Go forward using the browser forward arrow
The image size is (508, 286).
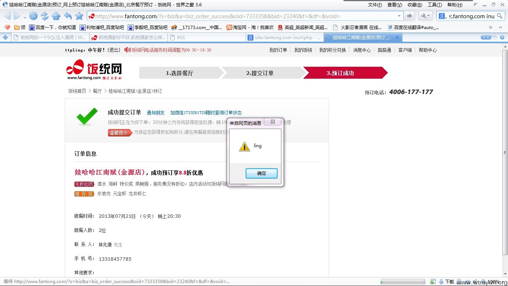[x=17, y=16]
